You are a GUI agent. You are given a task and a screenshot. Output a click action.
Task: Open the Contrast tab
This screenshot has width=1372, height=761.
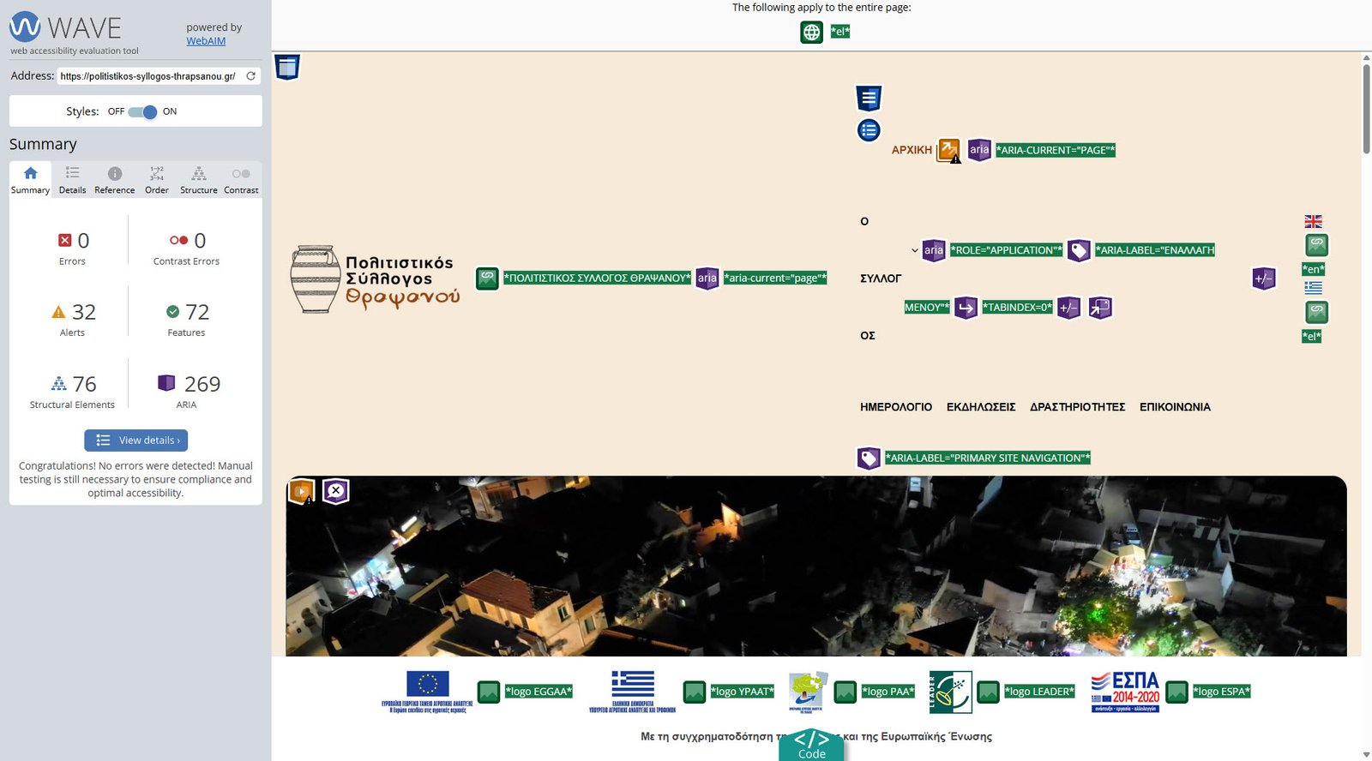241,180
